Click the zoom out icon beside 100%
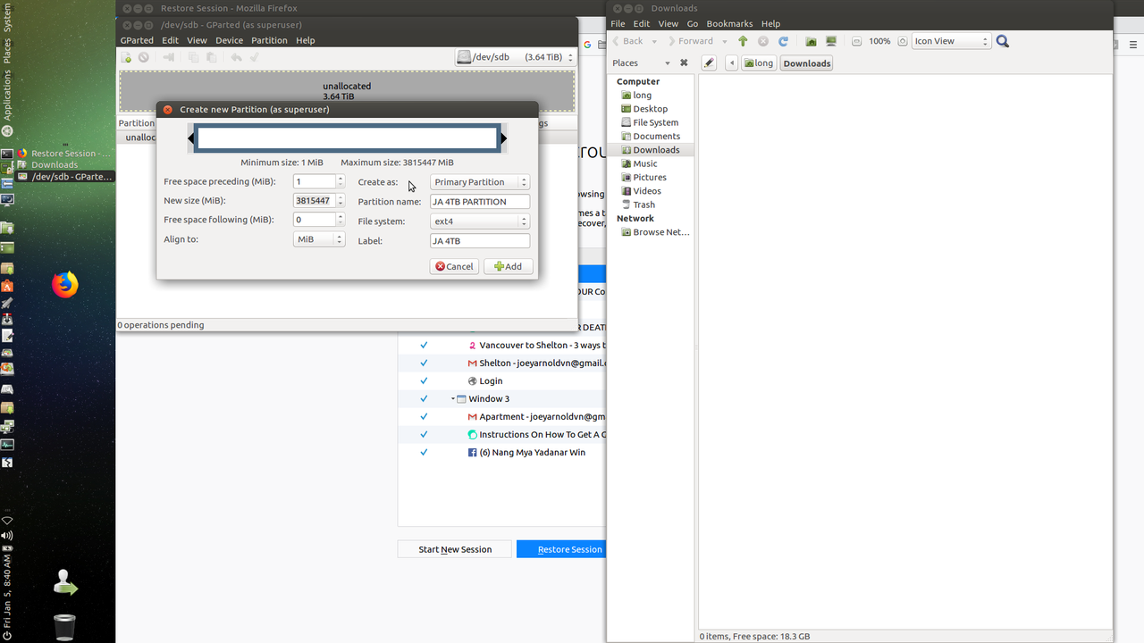 [857, 41]
